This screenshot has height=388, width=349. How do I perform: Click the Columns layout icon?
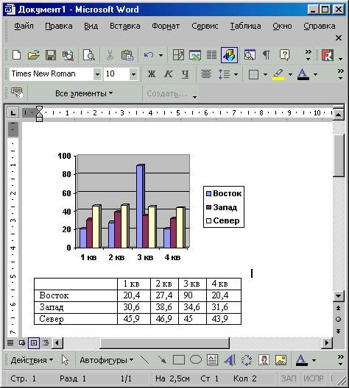click(211, 55)
